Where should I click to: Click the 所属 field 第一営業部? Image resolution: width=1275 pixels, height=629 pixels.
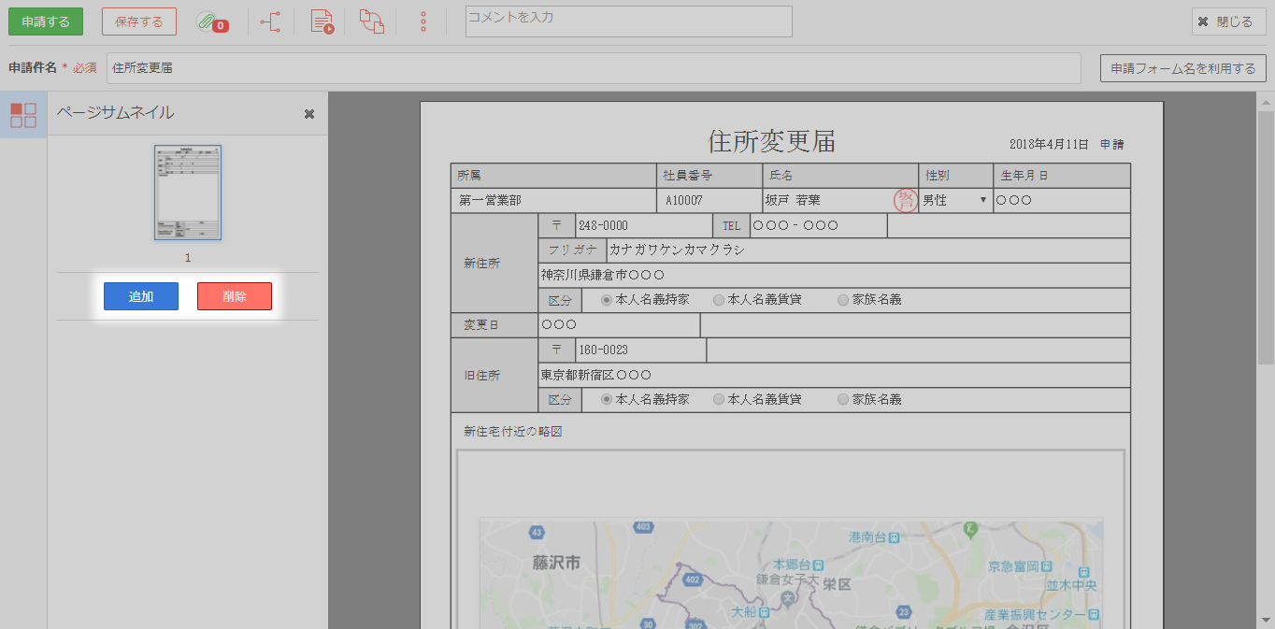(553, 200)
